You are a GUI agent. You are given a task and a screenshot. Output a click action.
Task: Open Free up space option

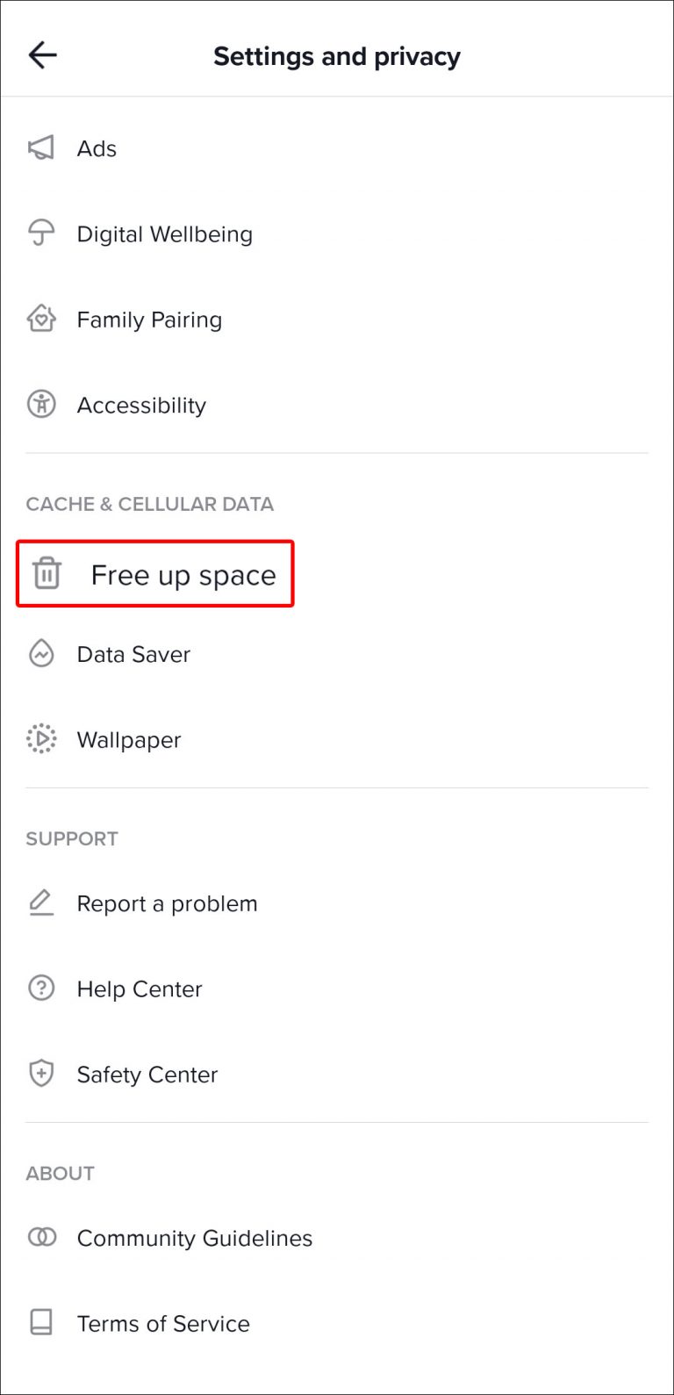[x=155, y=573]
